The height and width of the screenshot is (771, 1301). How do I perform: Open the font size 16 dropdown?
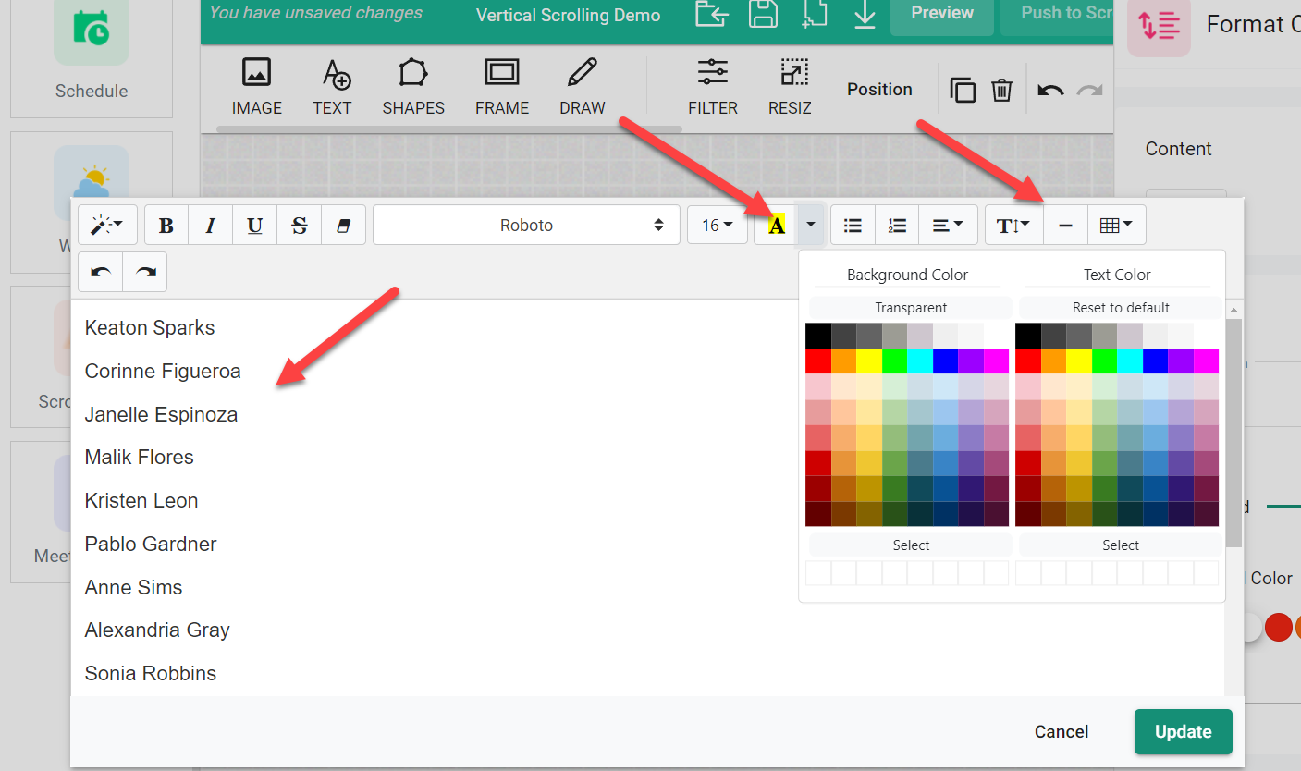[717, 226]
